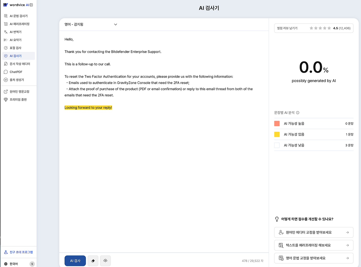Click the 표절 검사 check icon
Screen dimensions: 361x267
(x=6, y=48)
